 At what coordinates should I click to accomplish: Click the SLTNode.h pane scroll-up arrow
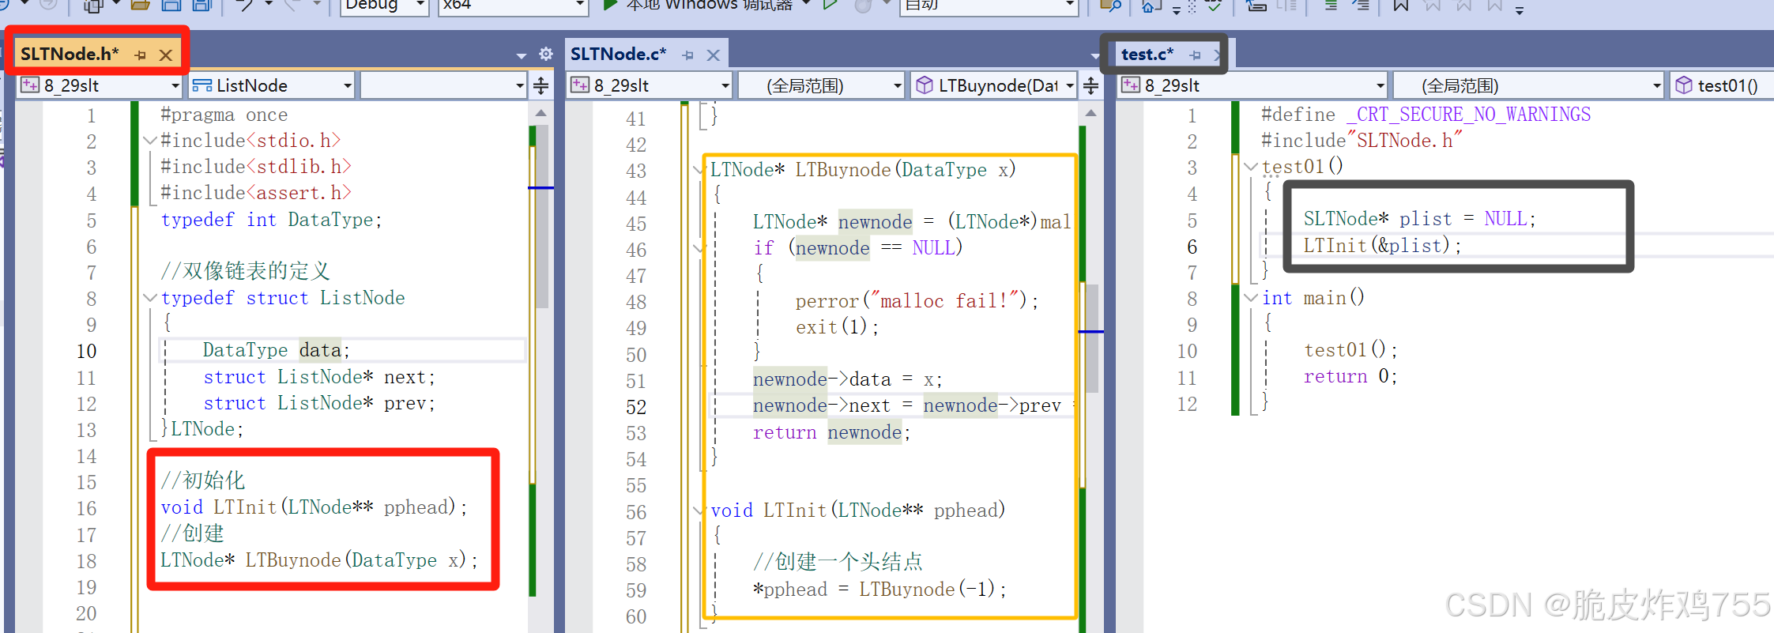[541, 113]
